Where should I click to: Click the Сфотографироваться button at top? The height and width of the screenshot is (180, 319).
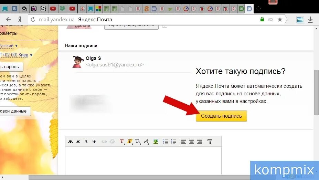click(131, 27)
